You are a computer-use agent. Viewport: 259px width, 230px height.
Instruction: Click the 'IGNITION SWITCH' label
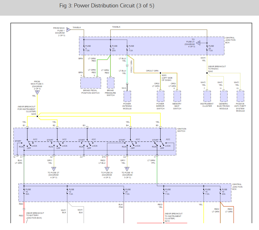coord(182,130)
